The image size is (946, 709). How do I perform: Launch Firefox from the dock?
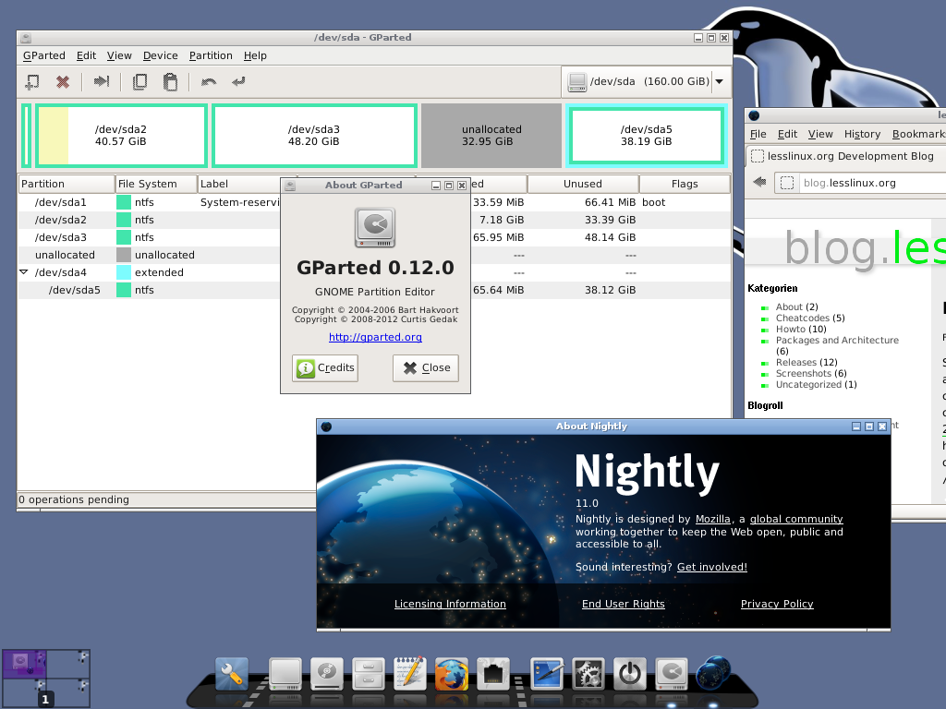(451, 674)
